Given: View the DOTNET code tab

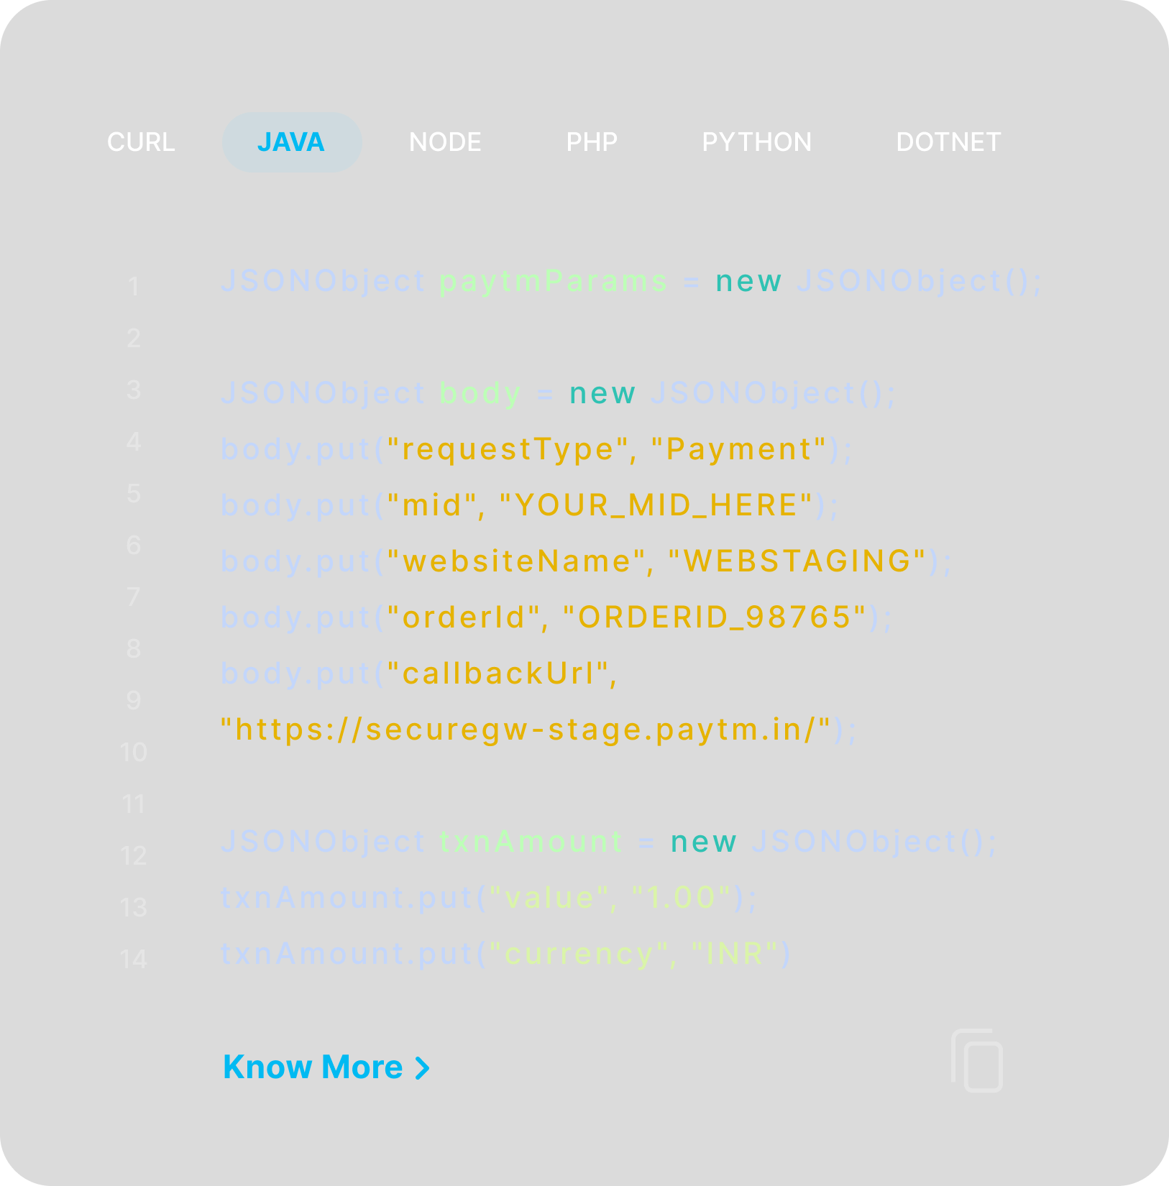Looking at the screenshot, I should pos(948,142).
